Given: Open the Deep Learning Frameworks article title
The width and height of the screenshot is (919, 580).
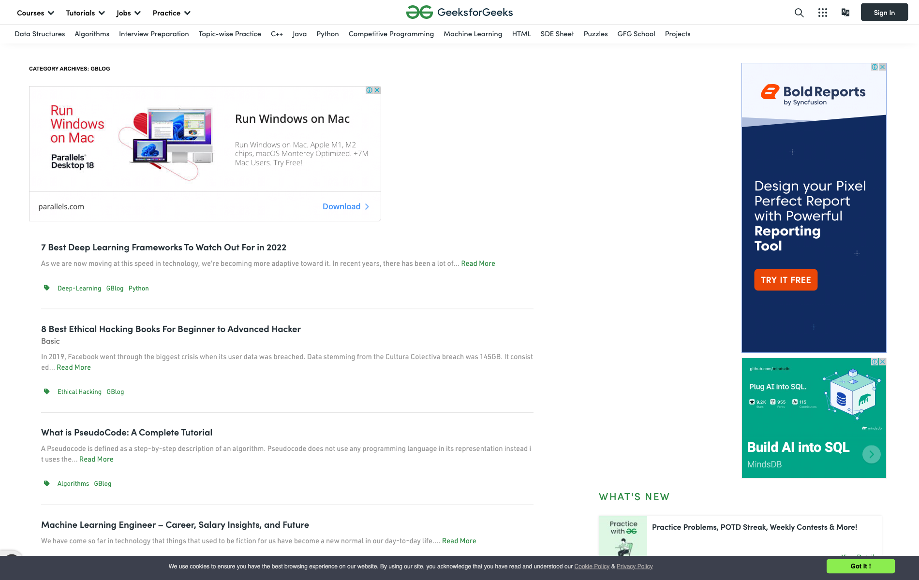Looking at the screenshot, I should 163,247.
